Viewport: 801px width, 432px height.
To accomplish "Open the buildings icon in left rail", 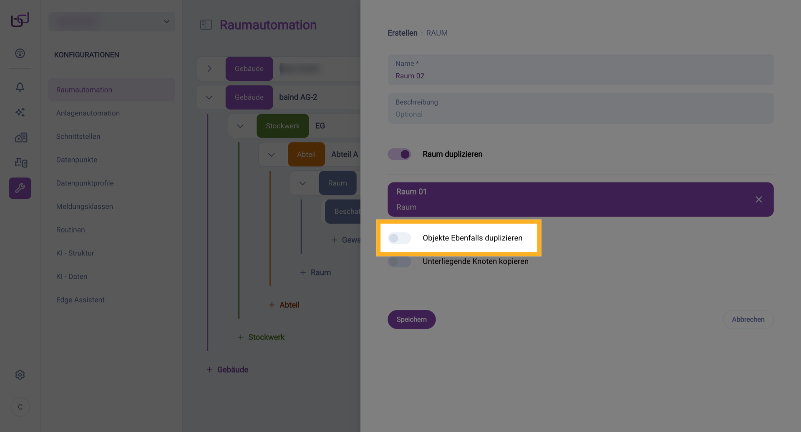I will coord(21,137).
